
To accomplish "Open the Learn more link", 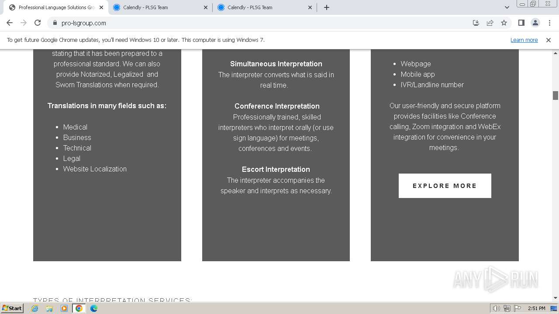I will tap(524, 40).
